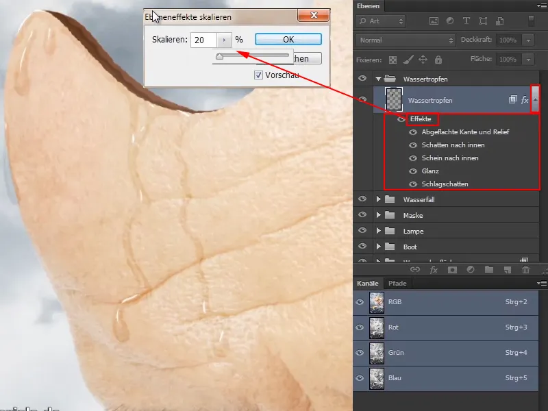Collapse the Wassertropfen group

click(x=378, y=79)
